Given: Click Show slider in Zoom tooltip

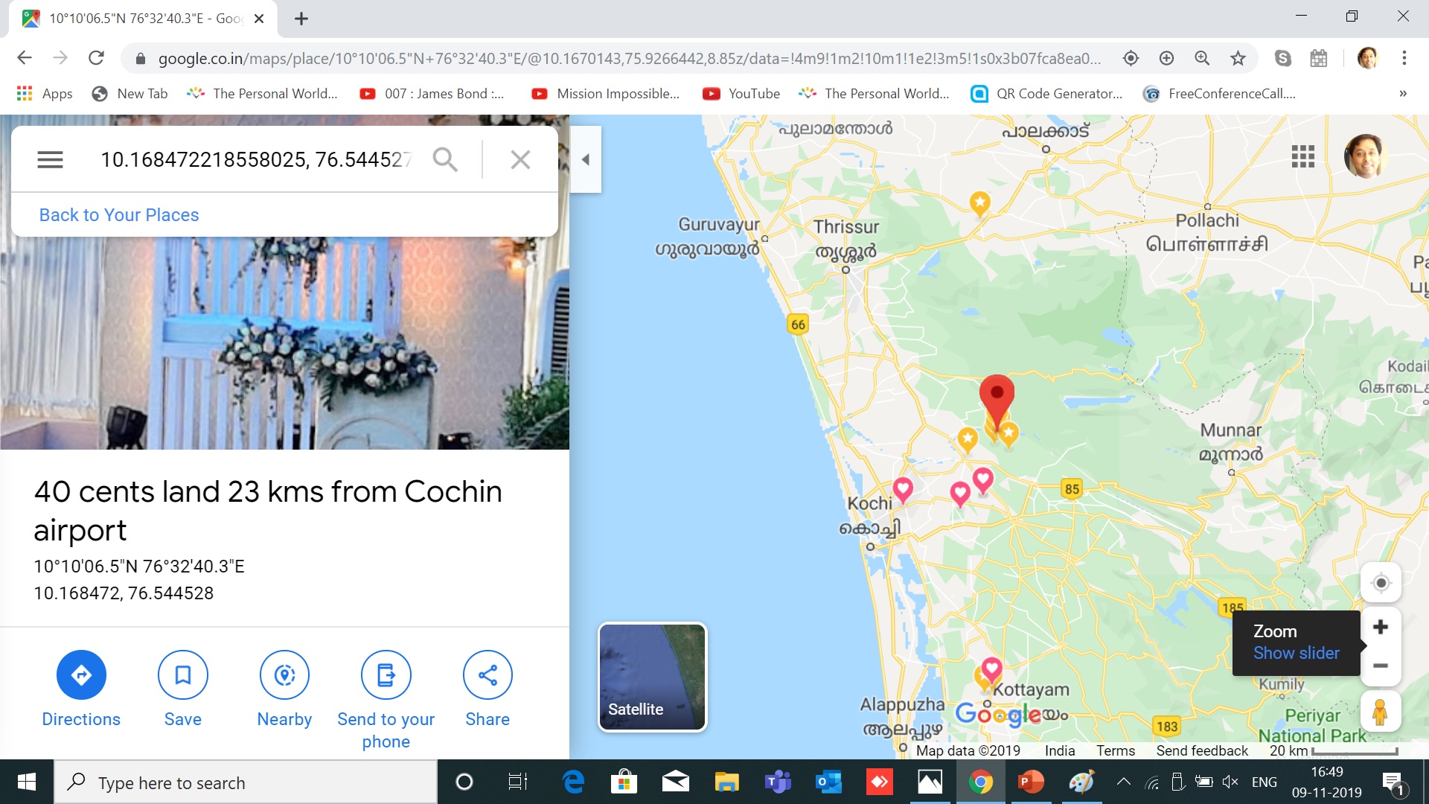Looking at the screenshot, I should (1296, 653).
